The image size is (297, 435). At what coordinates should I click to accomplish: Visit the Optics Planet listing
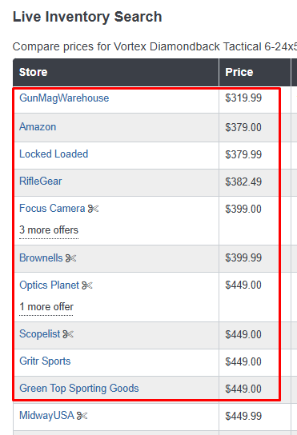(x=49, y=285)
